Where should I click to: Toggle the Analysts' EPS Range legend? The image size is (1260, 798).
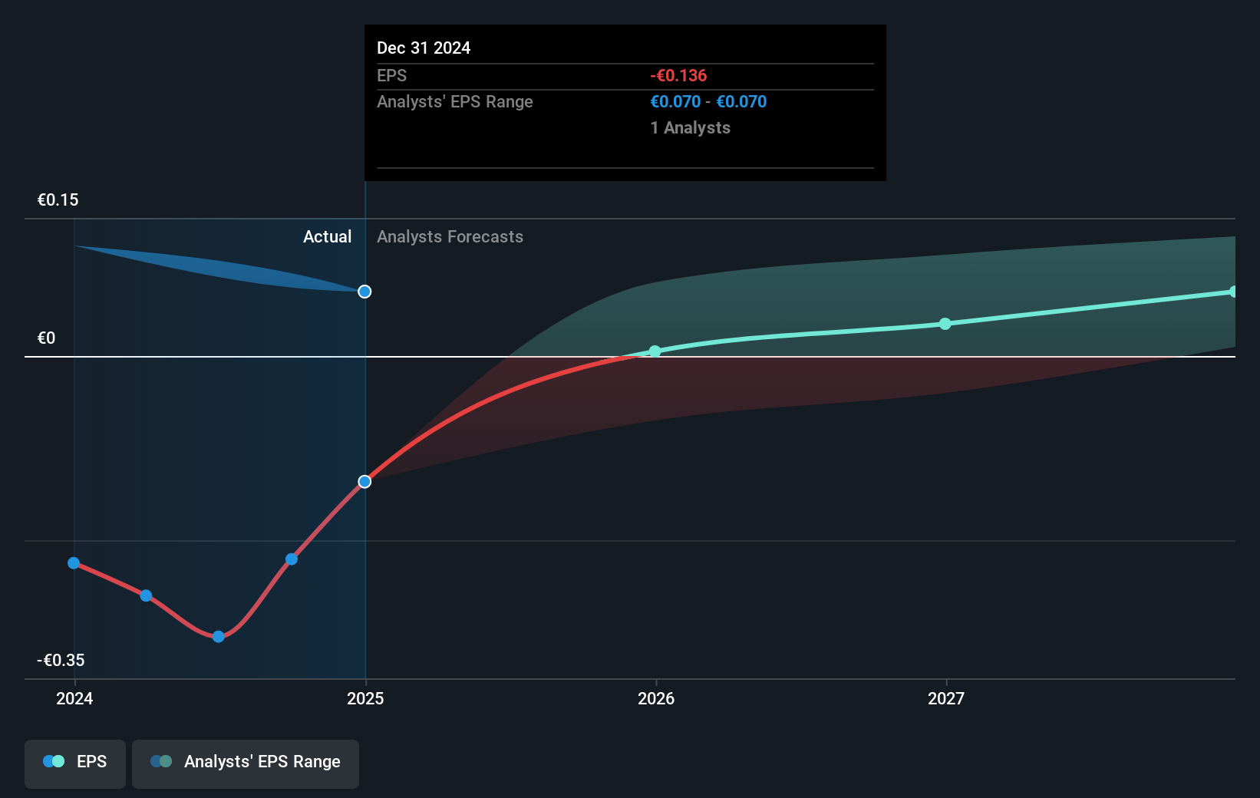pyautogui.click(x=246, y=763)
